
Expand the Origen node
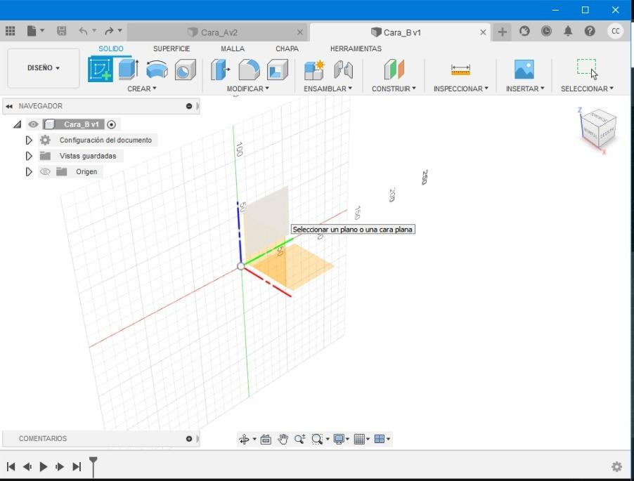pos(29,171)
